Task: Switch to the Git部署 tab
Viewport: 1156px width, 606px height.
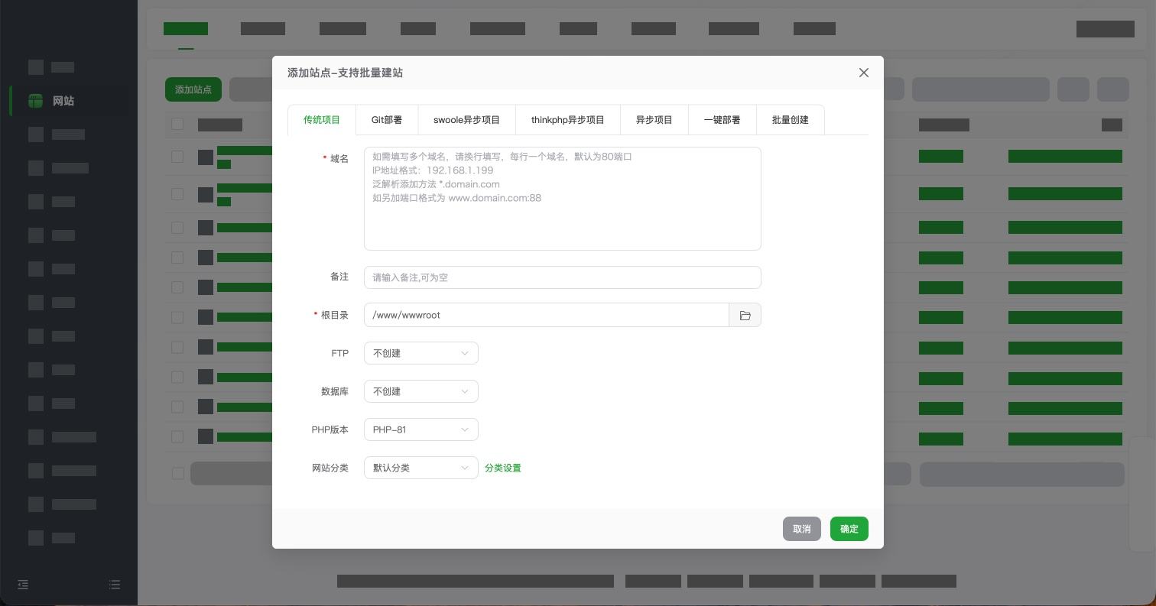Action: pos(387,120)
